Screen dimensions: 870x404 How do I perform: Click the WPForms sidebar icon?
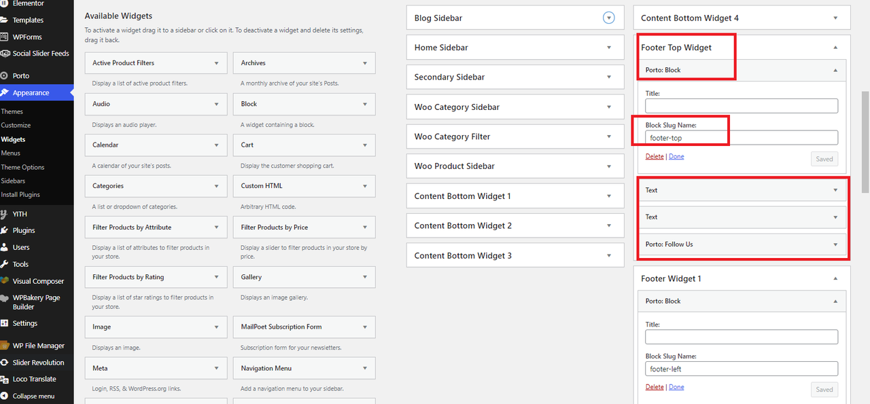tap(5, 37)
